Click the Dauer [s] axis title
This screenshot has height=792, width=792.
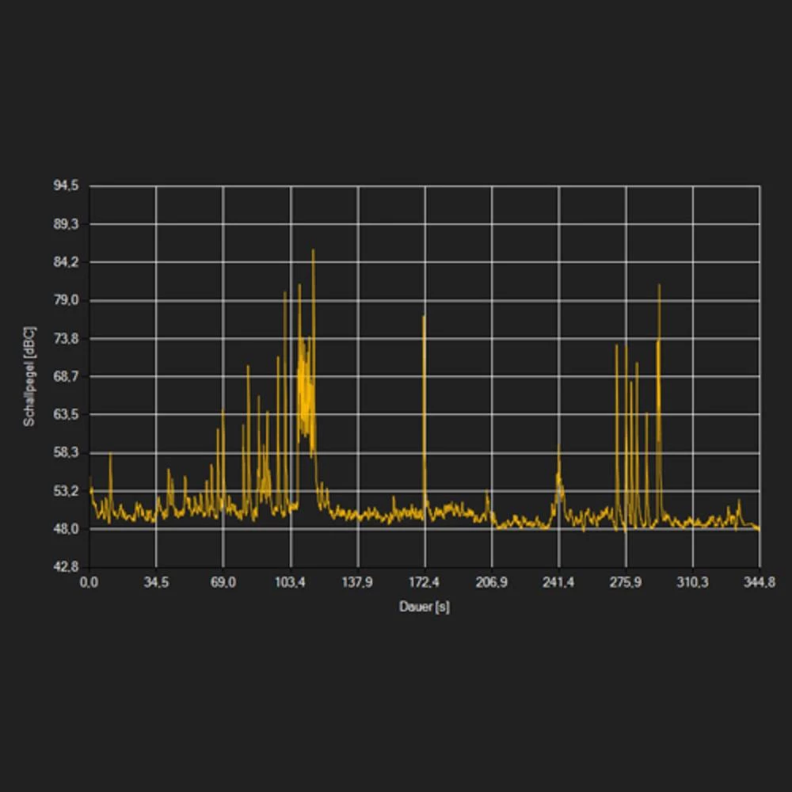tap(424, 607)
